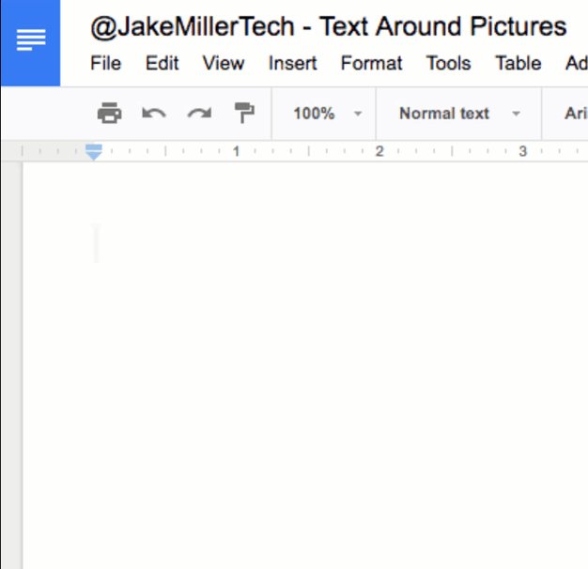Open the View menu

(x=224, y=63)
